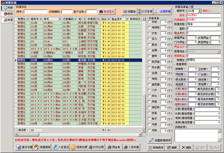Click app icon in title bar
The height and width of the screenshot is (153, 224).
pos(3,3)
